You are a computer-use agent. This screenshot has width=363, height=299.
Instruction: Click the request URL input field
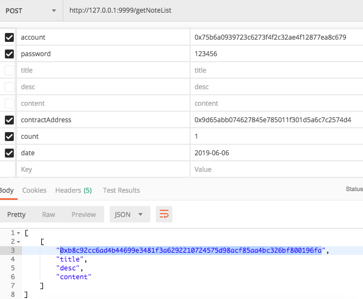209,10
